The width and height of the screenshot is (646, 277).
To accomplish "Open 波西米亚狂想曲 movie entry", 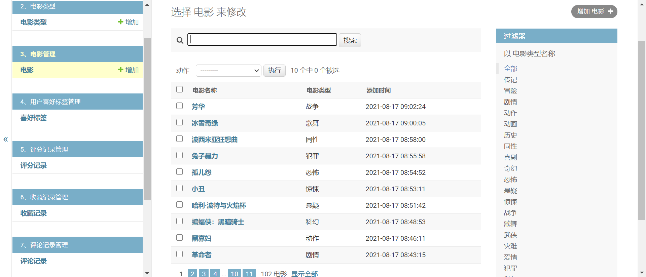I will (215, 140).
